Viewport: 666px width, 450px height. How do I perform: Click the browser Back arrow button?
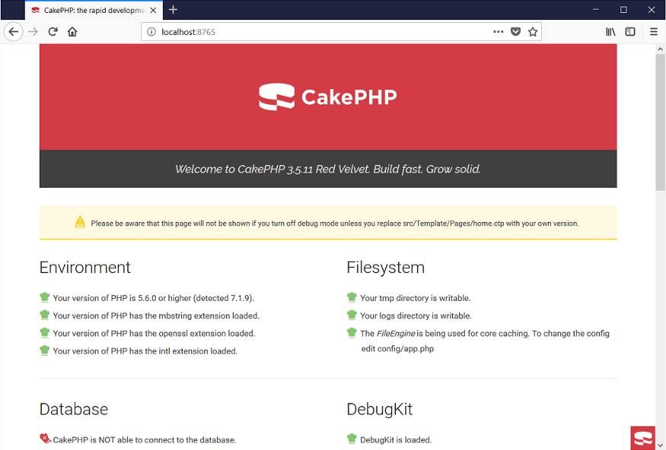(x=13, y=32)
